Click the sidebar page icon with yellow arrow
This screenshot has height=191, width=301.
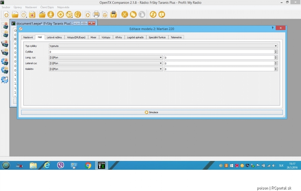click(5, 34)
